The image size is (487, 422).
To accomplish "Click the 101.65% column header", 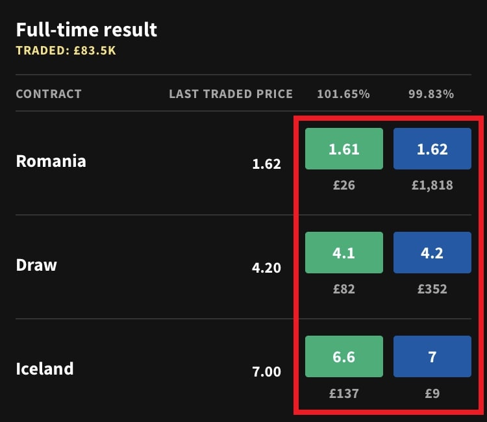I will point(343,94).
